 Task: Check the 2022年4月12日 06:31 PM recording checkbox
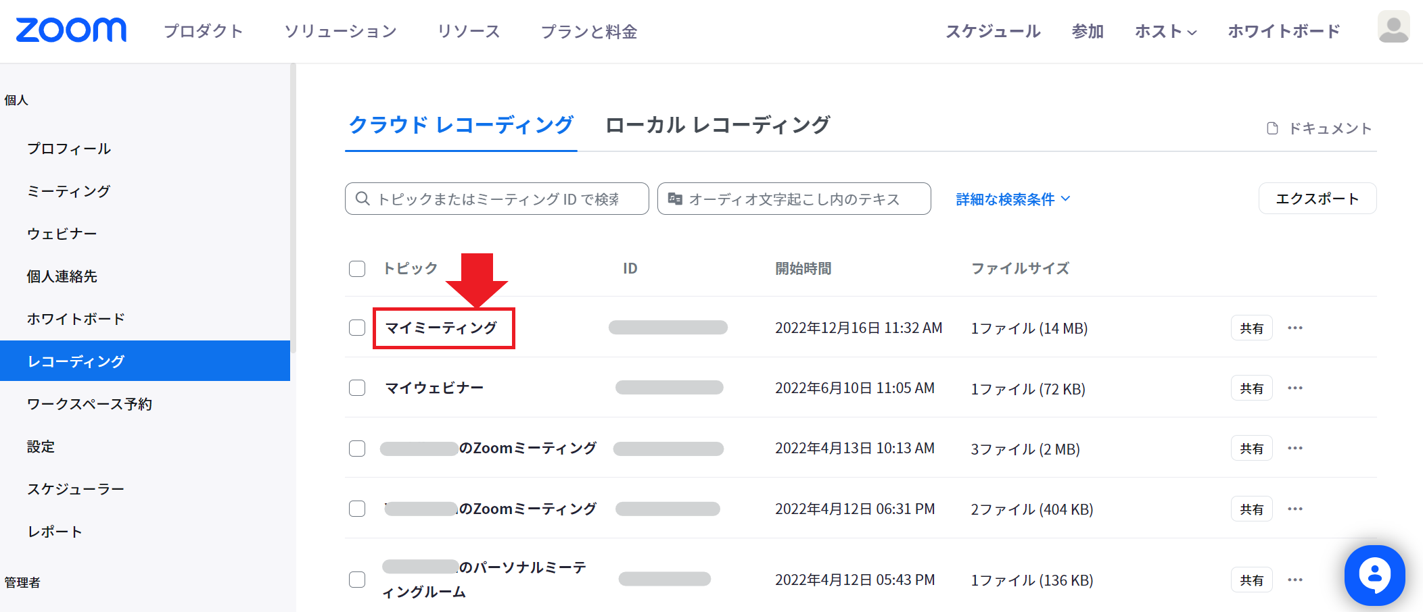[357, 509]
